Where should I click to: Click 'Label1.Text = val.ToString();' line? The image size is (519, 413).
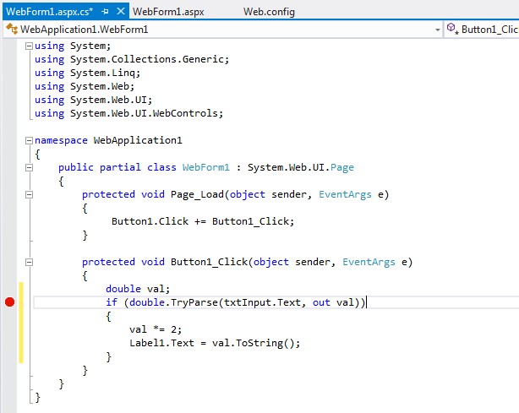tap(215, 343)
